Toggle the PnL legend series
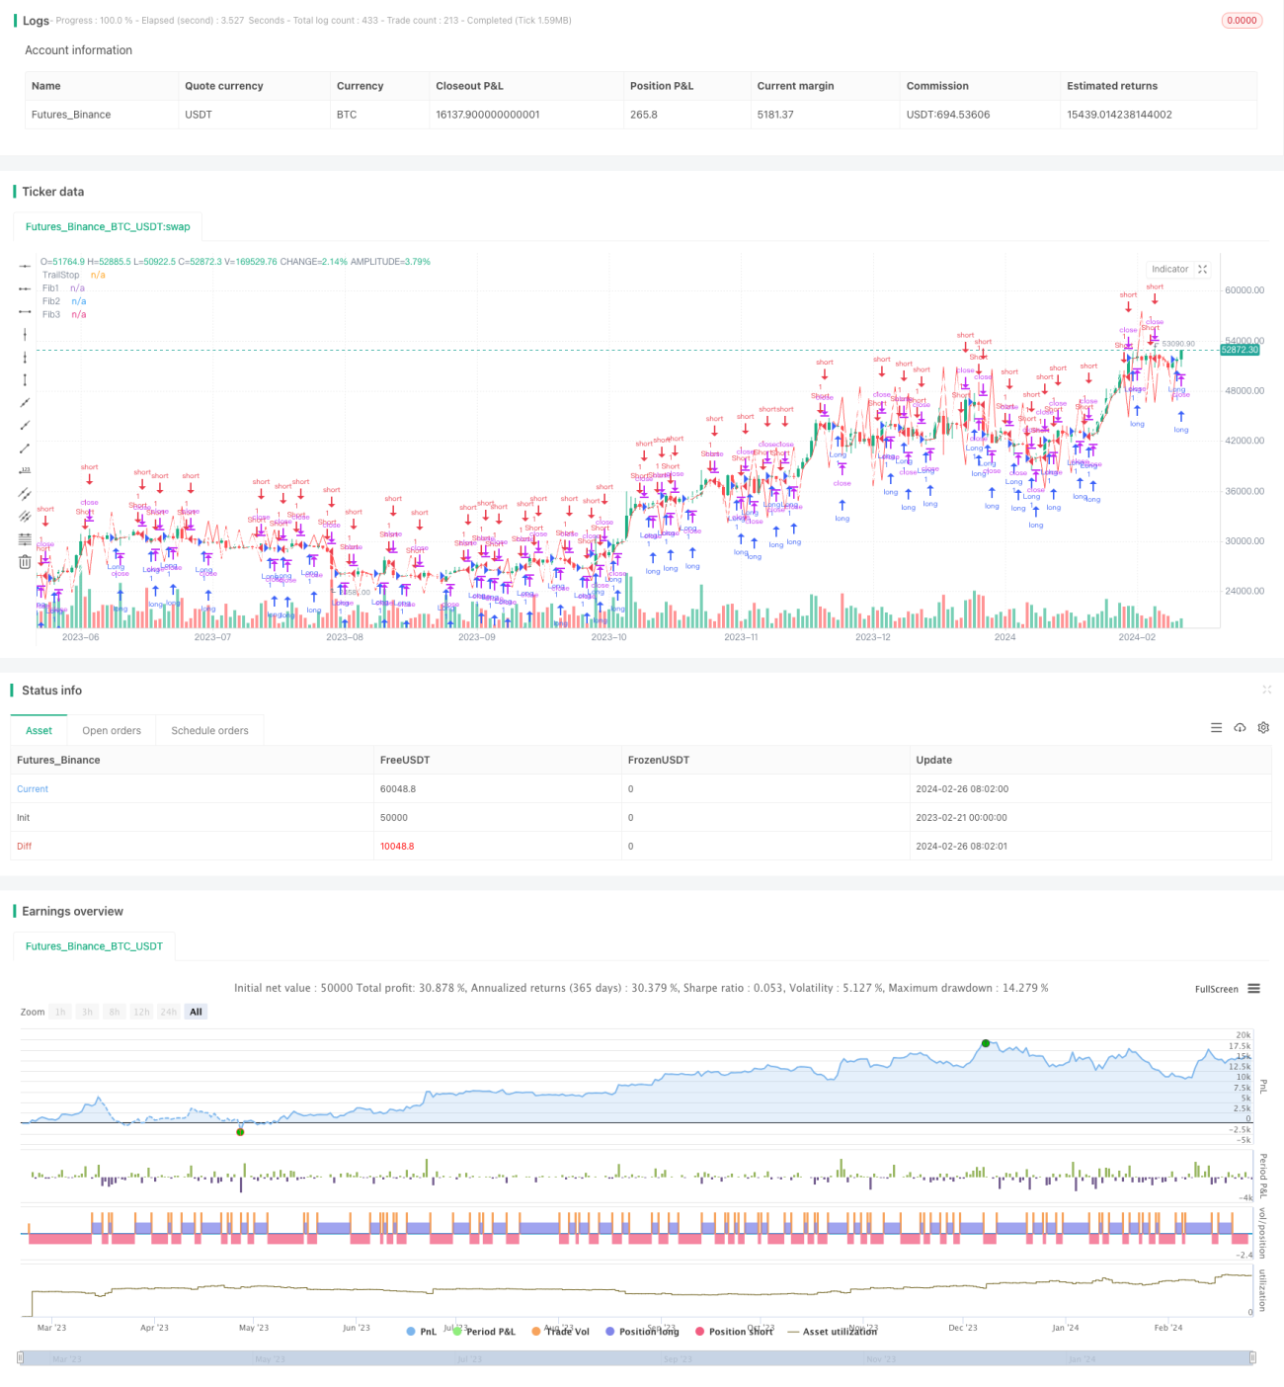 coord(421,1332)
